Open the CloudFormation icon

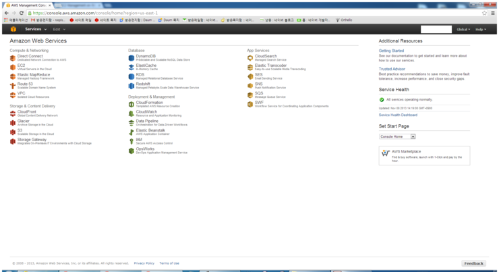[131, 105]
